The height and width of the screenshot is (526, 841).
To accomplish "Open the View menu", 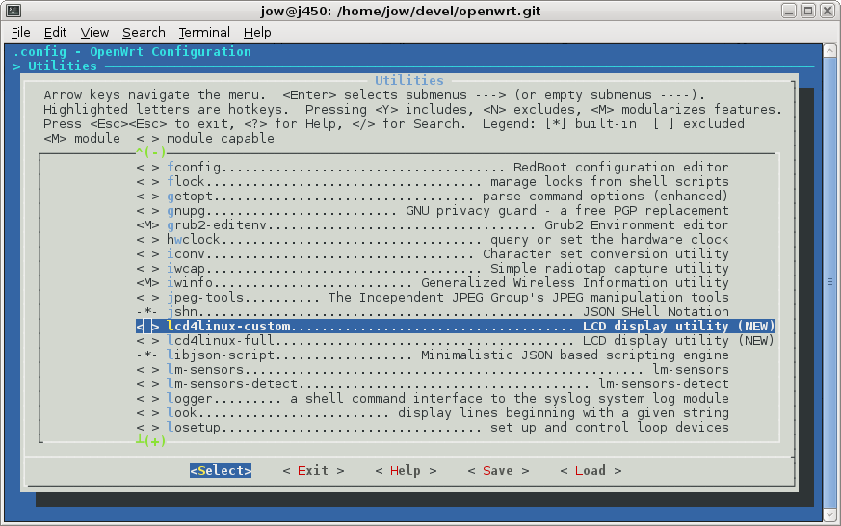I will click(x=94, y=32).
